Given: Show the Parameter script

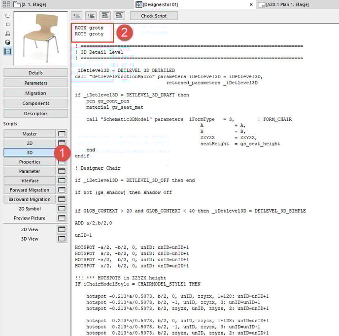Looking at the screenshot, I should point(30,171).
